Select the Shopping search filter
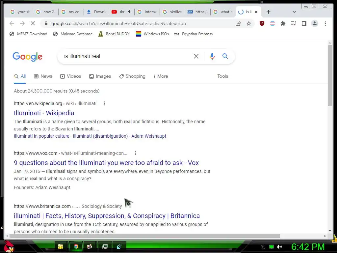The image size is (337, 253). (132, 76)
